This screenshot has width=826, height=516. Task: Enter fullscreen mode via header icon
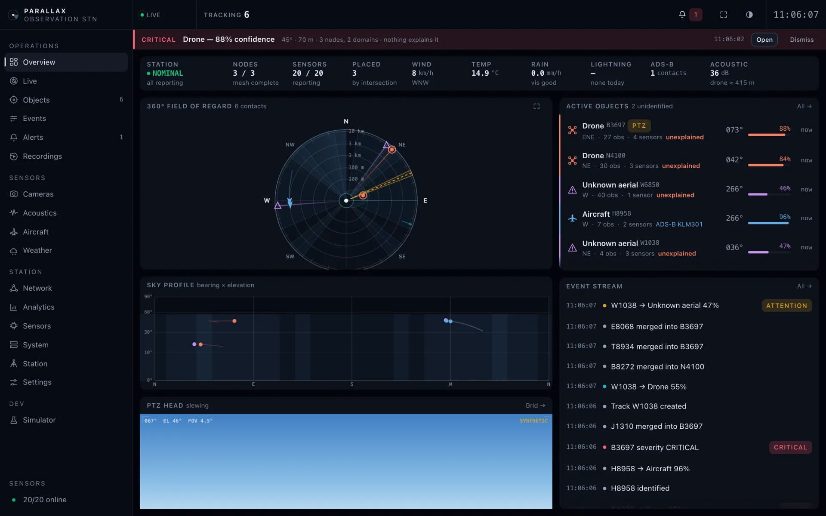click(x=724, y=15)
